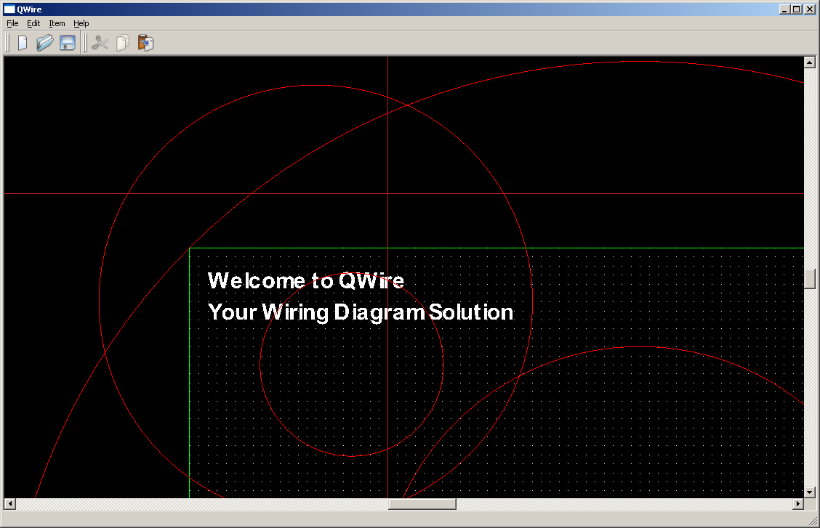
Task: Open the File menu
Action: point(12,23)
